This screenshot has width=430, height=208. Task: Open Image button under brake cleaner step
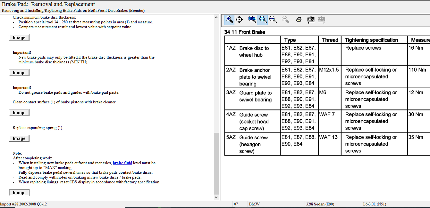(19, 113)
